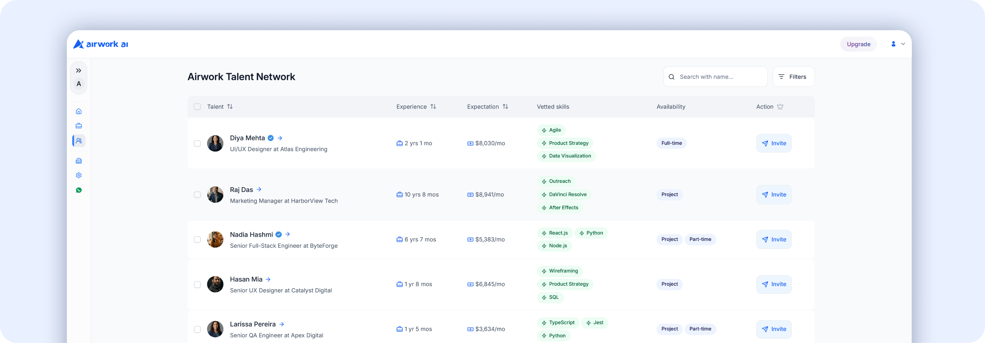Click Diya Mehta's verified badge

[271, 138]
